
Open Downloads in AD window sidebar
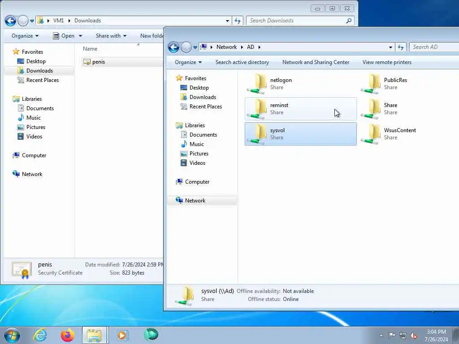click(x=203, y=97)
